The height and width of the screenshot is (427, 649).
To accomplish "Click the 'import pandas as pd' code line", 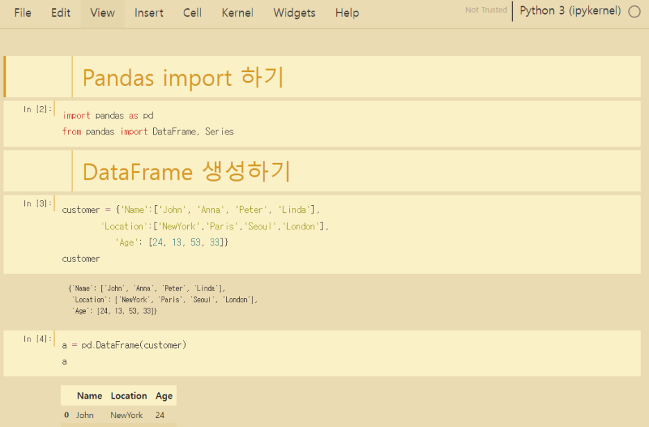I will [107, 116].
